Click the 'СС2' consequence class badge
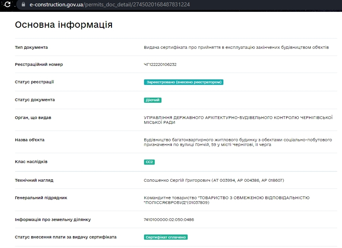This screenshot has height=248, width=342. 149,162
